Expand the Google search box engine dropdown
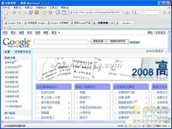Screen dimensions: 172x129 (x=160, y=13)
